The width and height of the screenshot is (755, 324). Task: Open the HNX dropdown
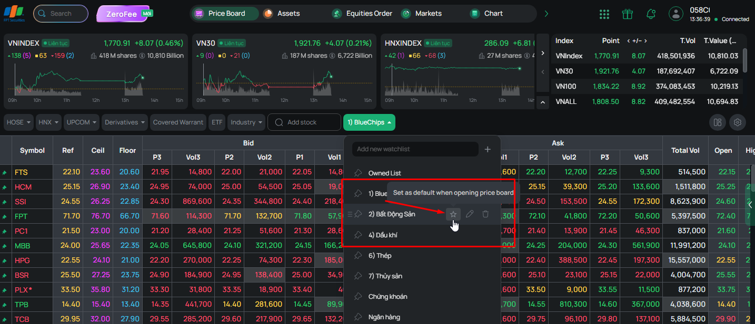pyautogui.click(x=48, y=122)
